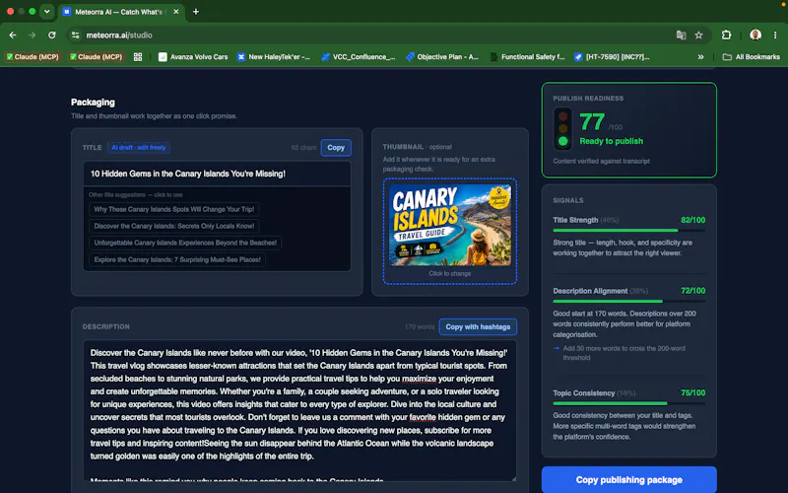Open the first Claude (MCP) bookmark
This screenshot has height=493, width=788.
[x=33, y=57]
